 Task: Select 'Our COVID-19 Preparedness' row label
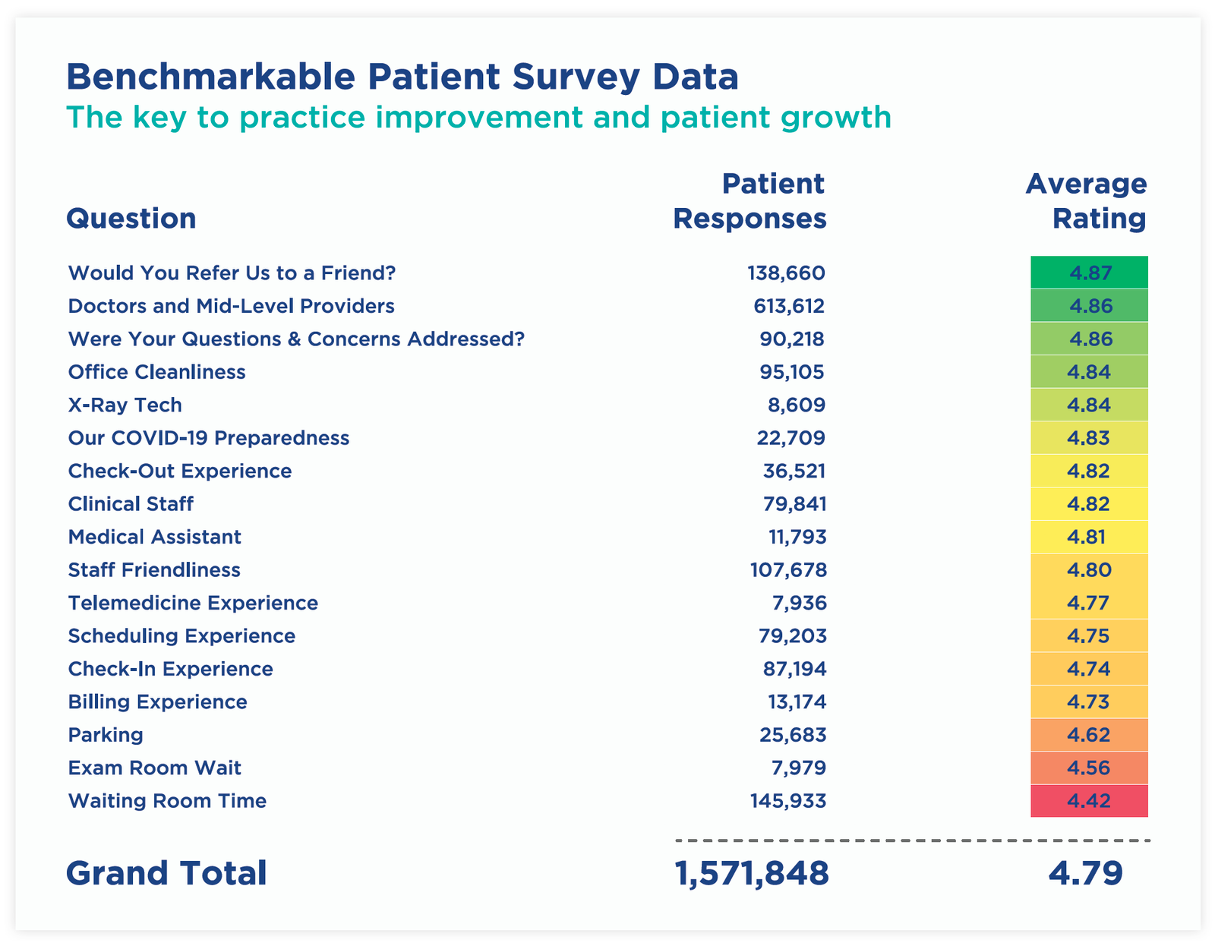coord(208,438)
